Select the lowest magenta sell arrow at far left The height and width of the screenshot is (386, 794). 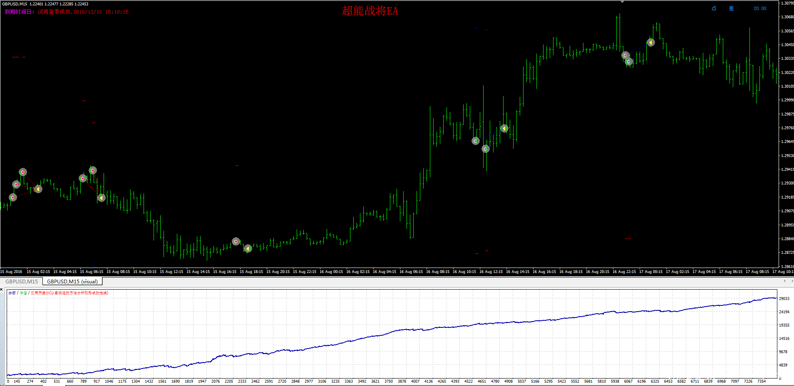pyautogui.click(x=13, y=197)
